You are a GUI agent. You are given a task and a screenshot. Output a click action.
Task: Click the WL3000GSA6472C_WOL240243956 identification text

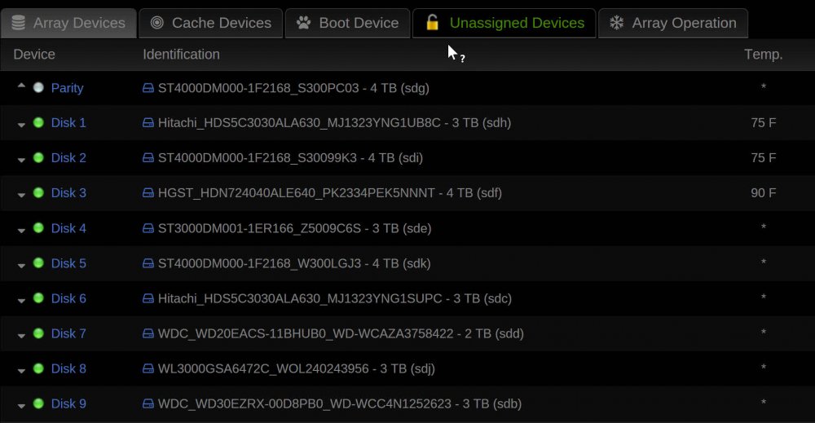pyautogui.click(x=297, y=368)
